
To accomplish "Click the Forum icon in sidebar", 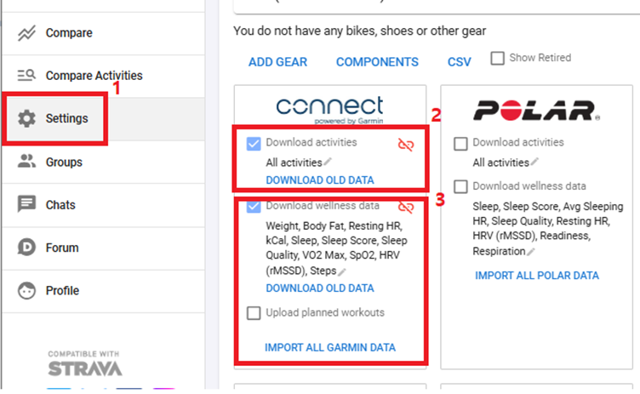I will [x=27, y=248].
